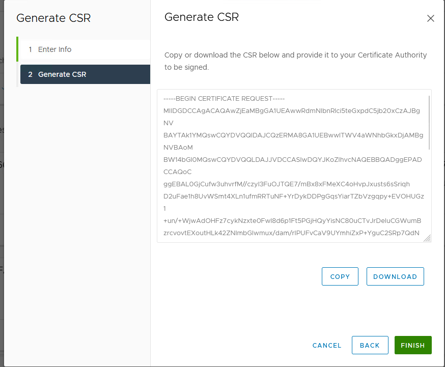Screen dimensions: 445x367
Task: Click the left panel heading 'Generate CSR'
Action: point(53,18)
